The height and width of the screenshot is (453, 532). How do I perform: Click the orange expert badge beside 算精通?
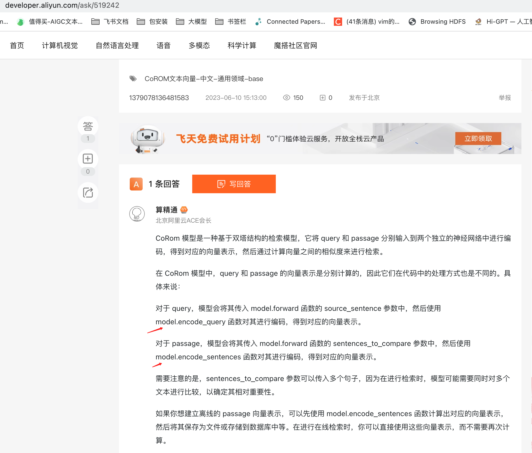[x=184, y=209]
